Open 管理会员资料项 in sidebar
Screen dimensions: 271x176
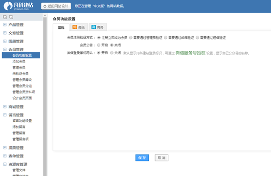click(x=23, y=92)
